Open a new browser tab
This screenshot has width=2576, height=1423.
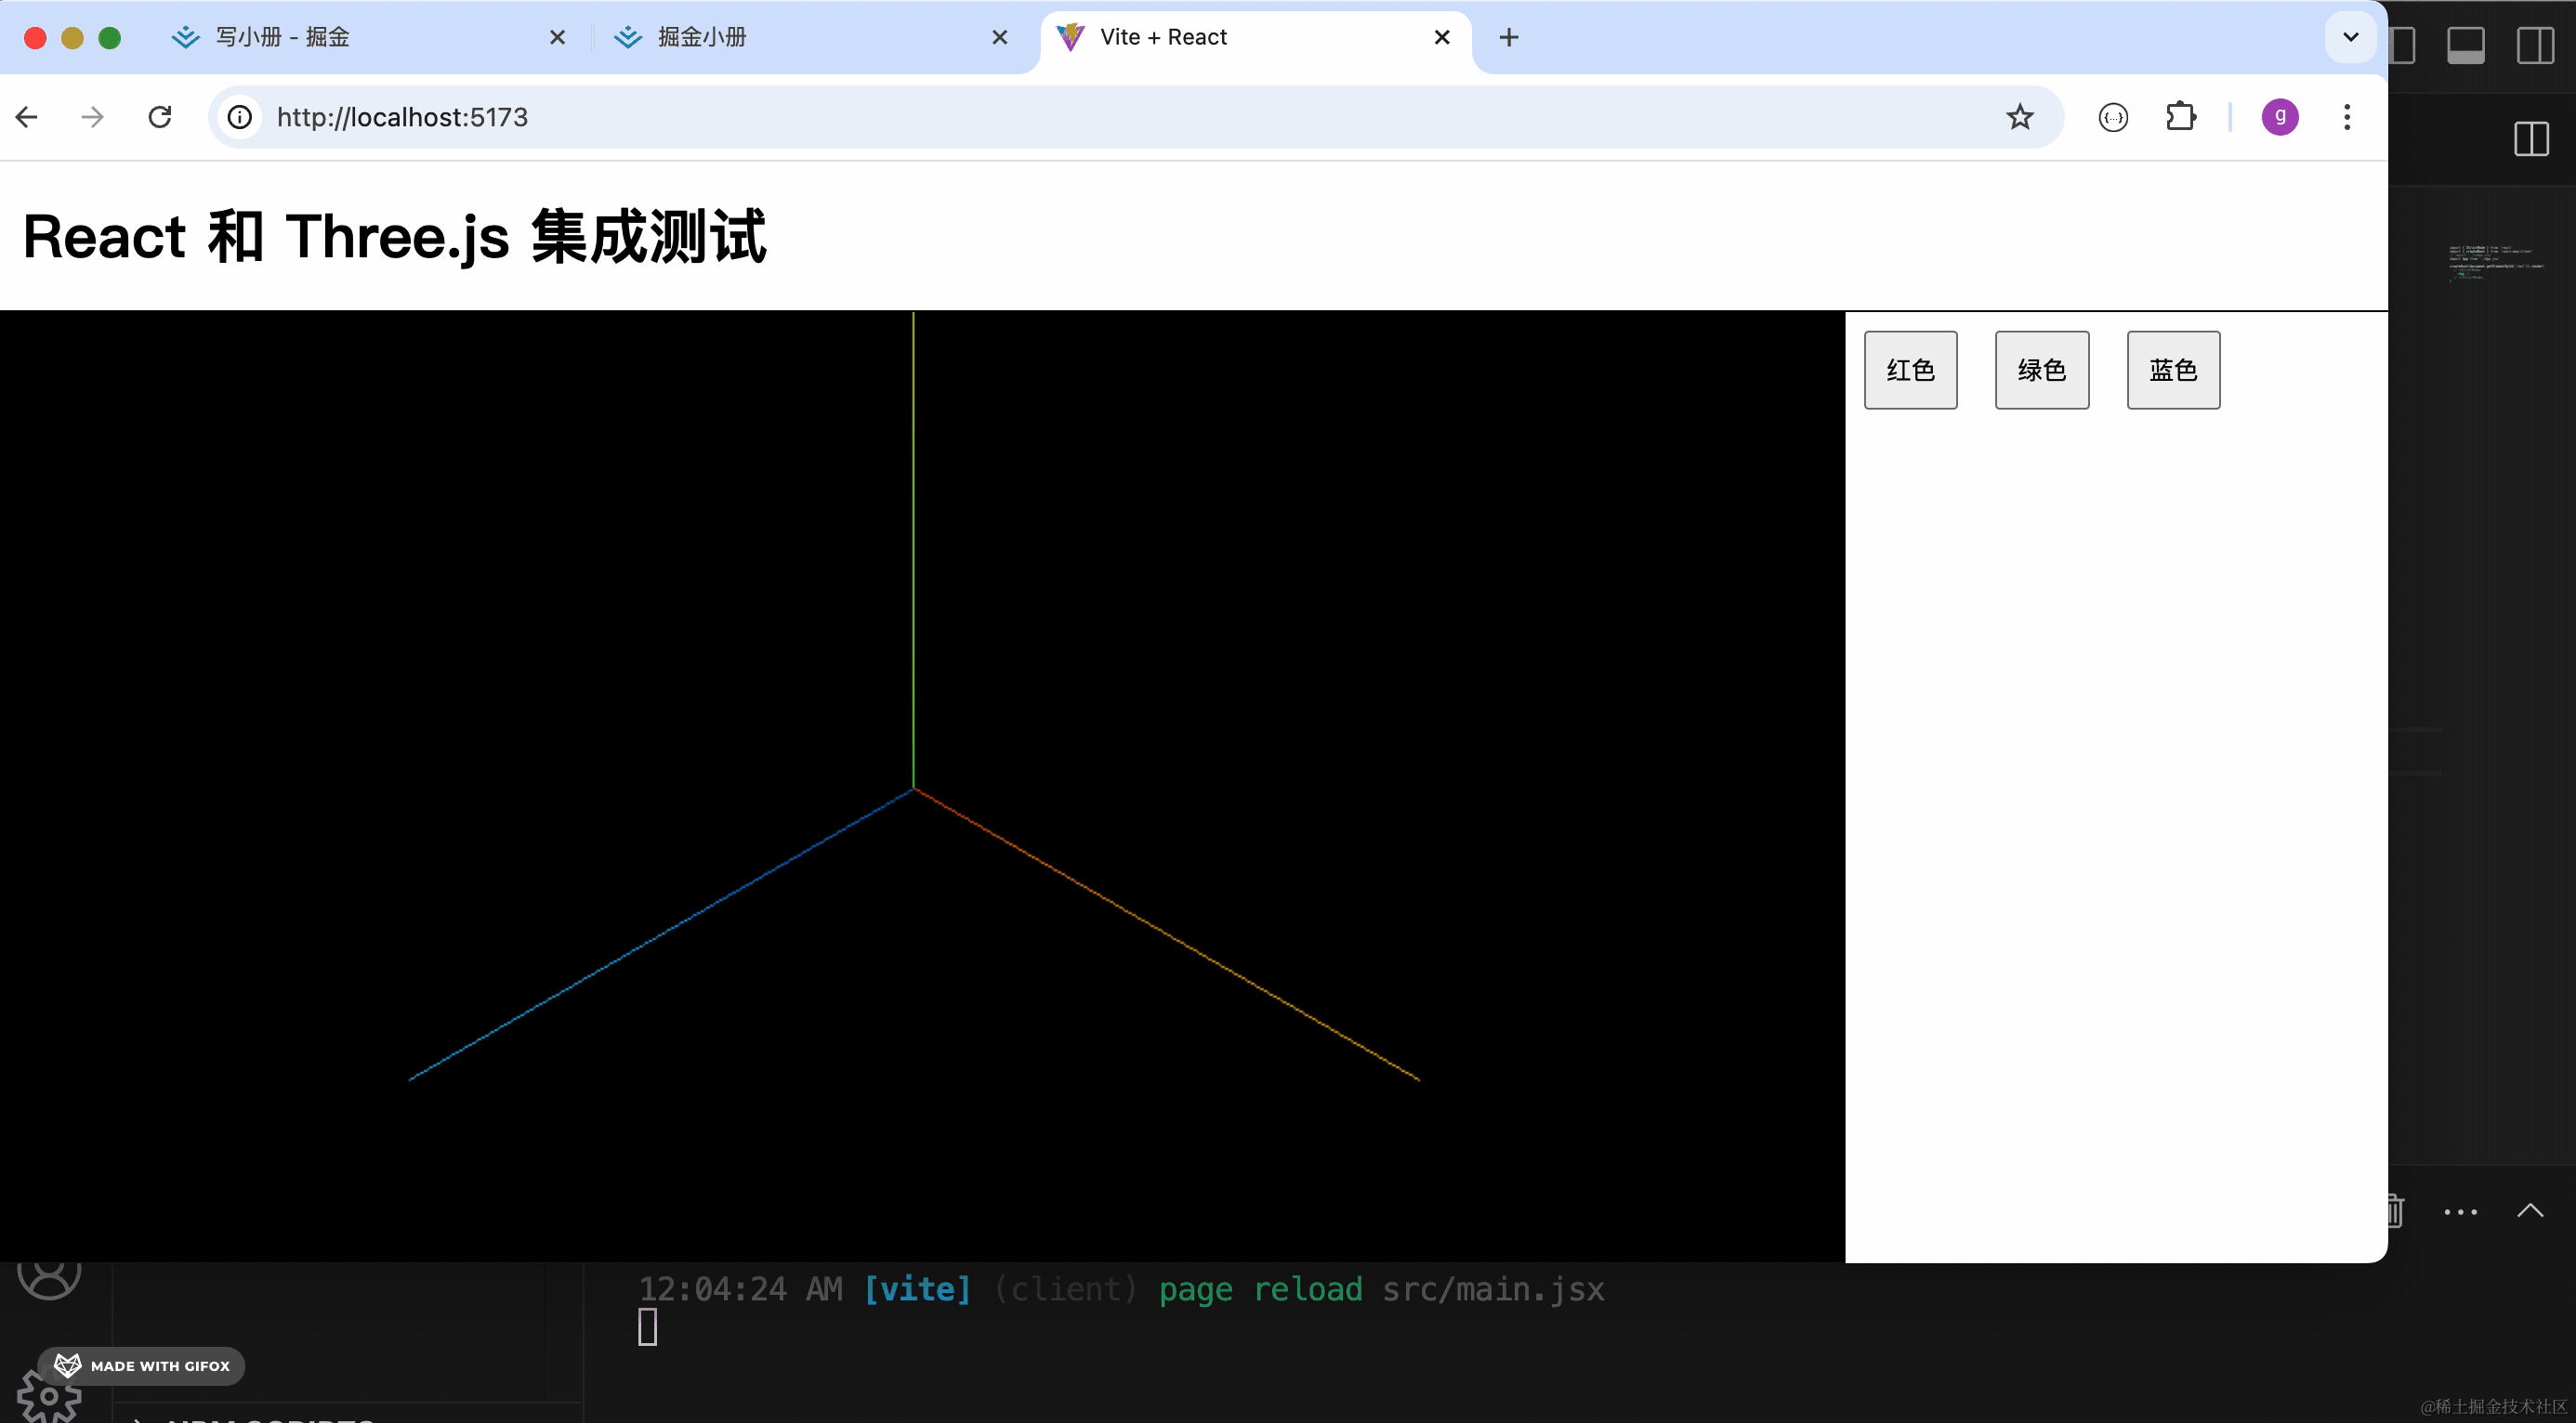coord(1509,37)
